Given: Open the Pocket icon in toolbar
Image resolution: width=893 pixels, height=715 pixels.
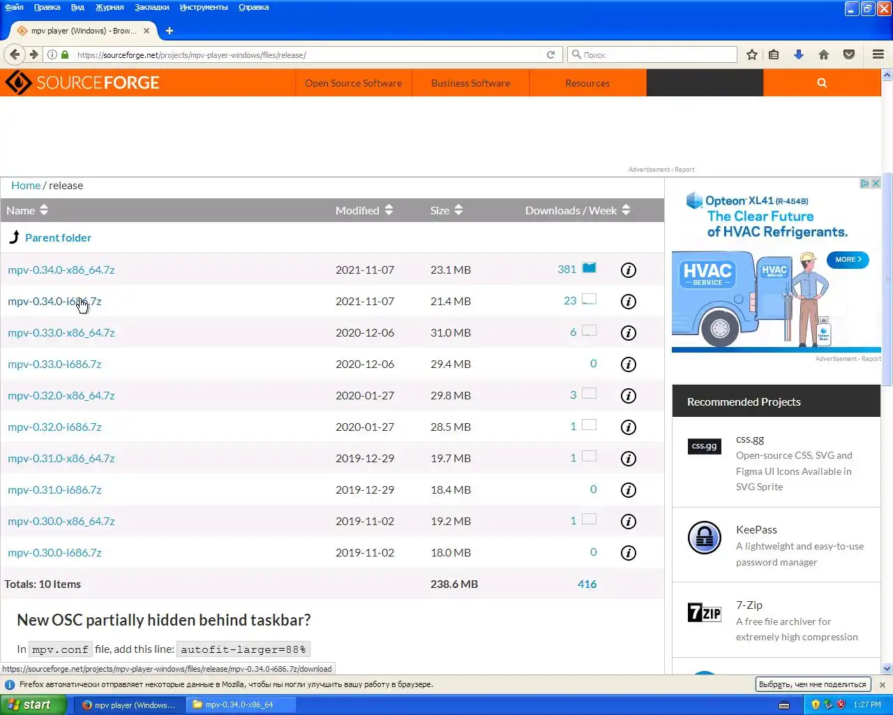Looking at the screenshot, I should (x=849, y=54).
